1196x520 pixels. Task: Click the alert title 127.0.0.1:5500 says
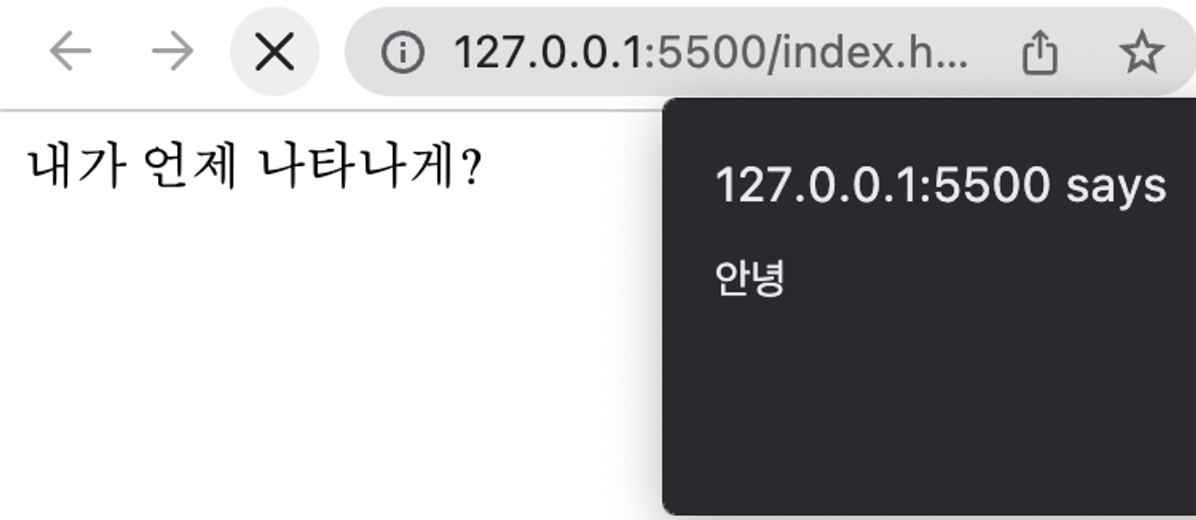941,186
